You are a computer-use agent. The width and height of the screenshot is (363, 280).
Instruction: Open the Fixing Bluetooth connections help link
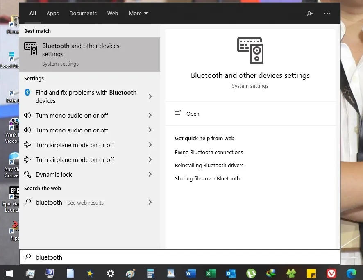(x=209, y=152)
